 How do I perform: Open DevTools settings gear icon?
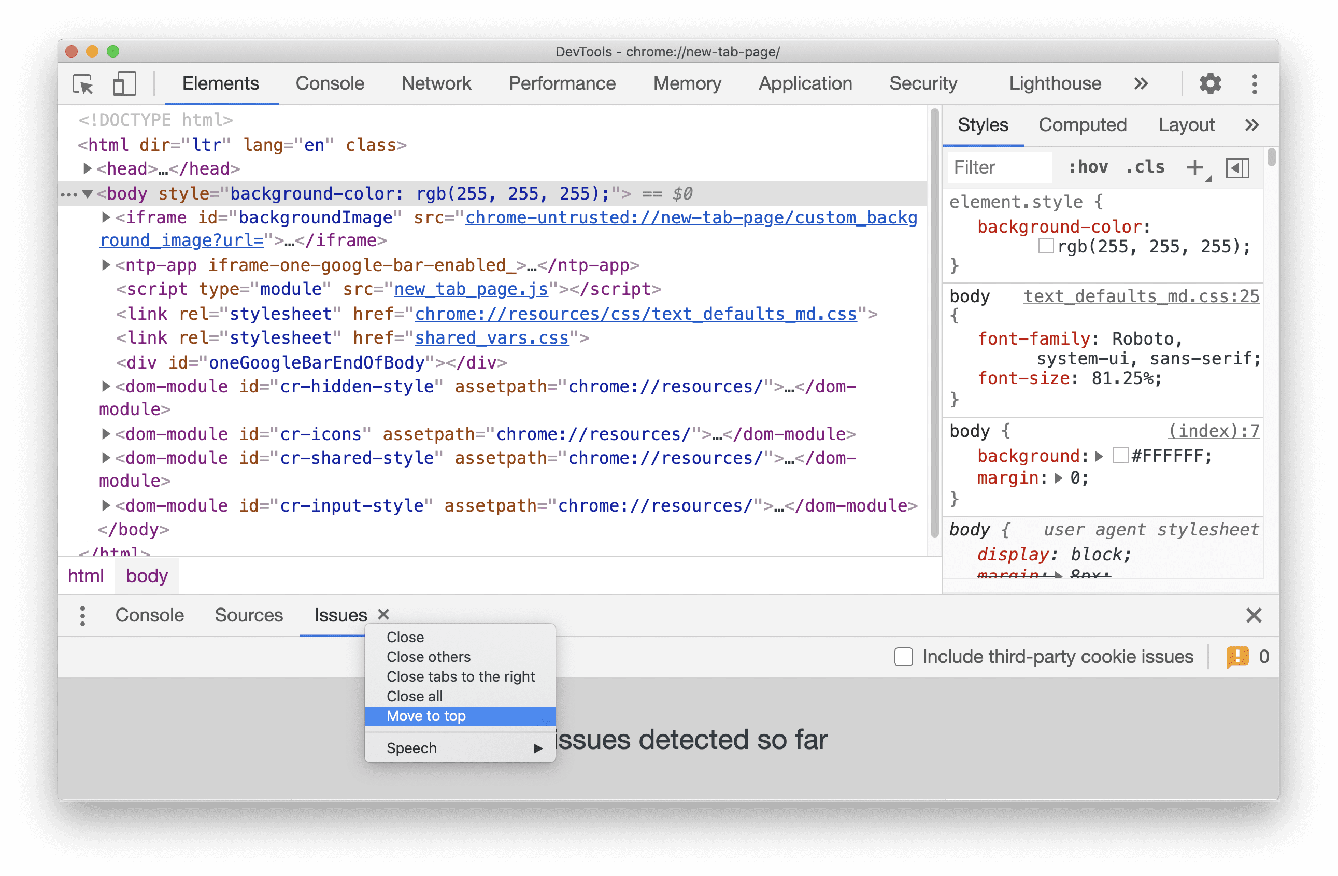click(x=1209, y=84)
